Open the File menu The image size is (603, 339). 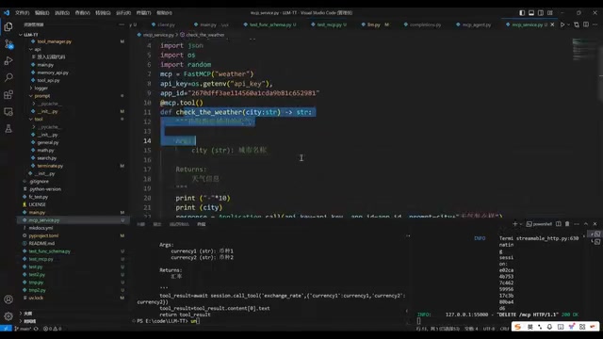point(22,12)
